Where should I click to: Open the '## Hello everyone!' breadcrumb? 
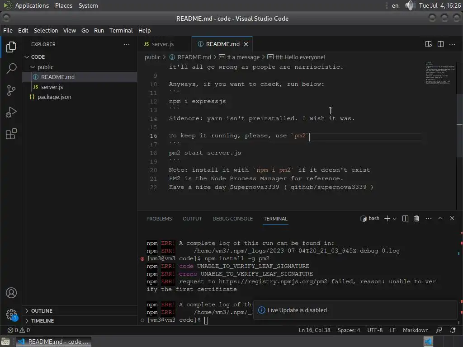pos(296,57)
